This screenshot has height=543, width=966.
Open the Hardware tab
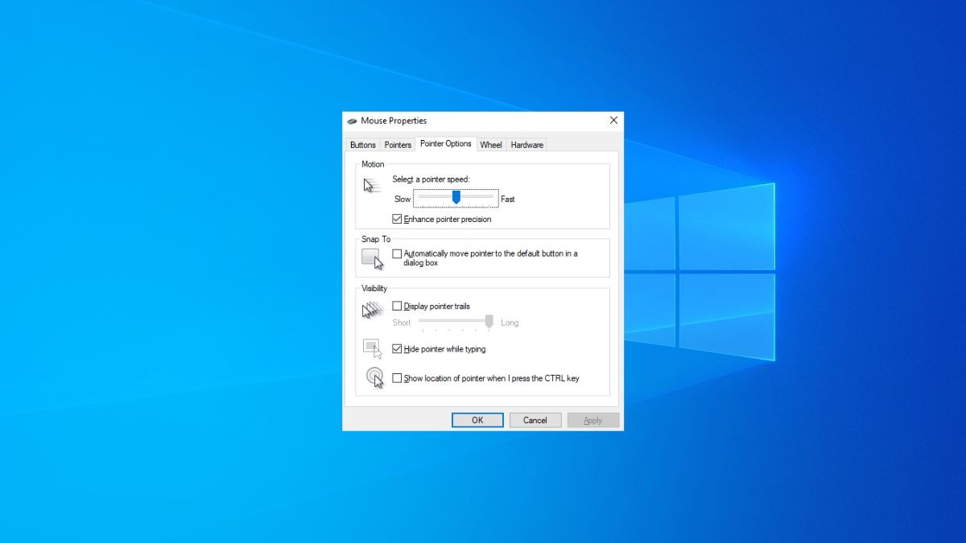(526, 145)
